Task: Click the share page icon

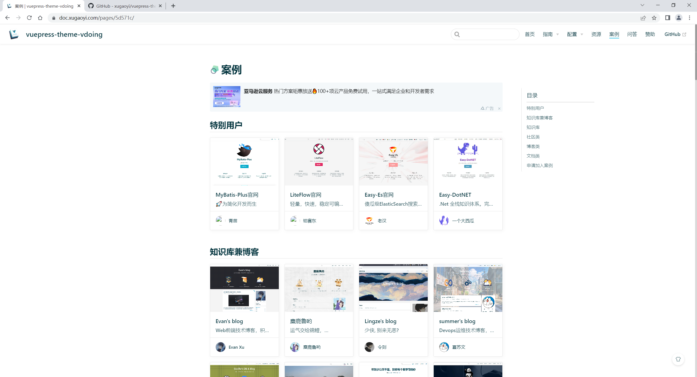Action: (643, 18)
